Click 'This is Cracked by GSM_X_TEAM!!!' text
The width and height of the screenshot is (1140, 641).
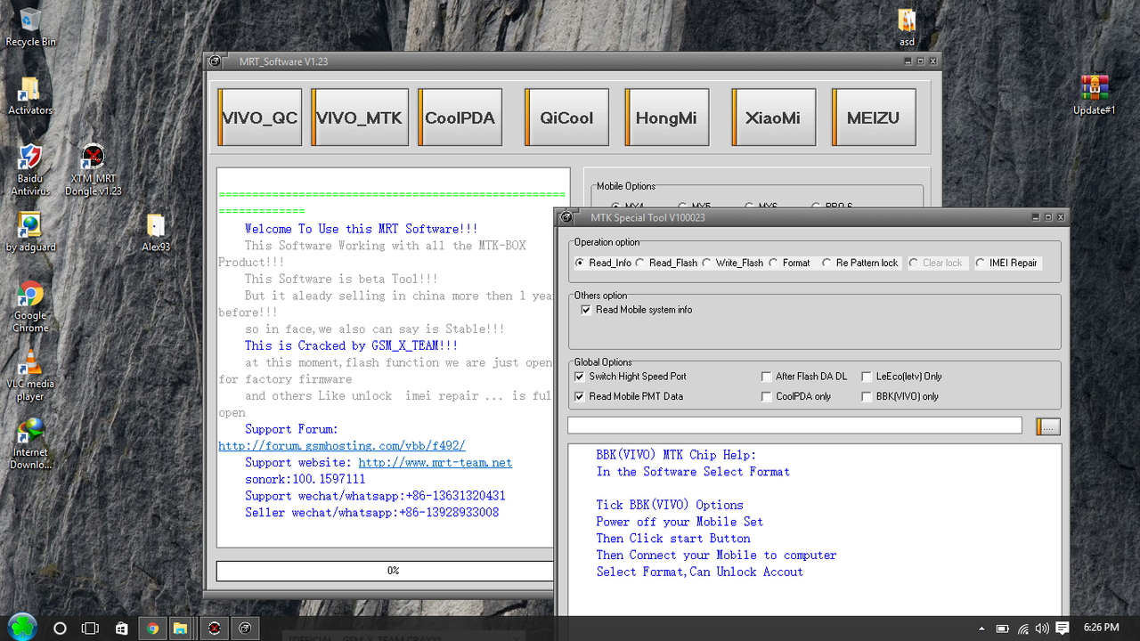(352, 345)
